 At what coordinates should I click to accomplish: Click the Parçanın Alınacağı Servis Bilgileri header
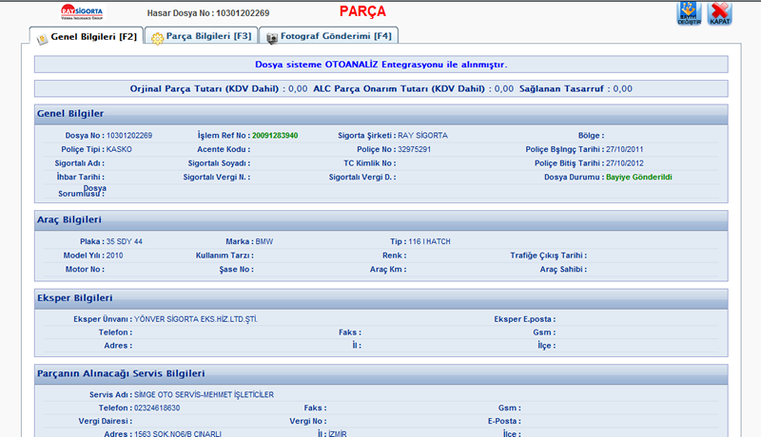(x=120, y=373)
